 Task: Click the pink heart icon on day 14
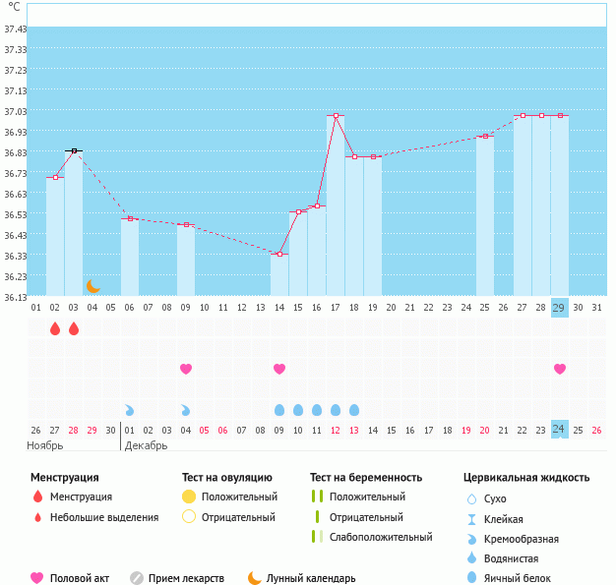279,369
